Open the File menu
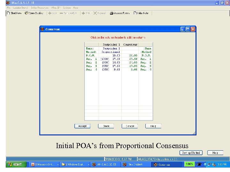230x172 pixels. point(9,8)
